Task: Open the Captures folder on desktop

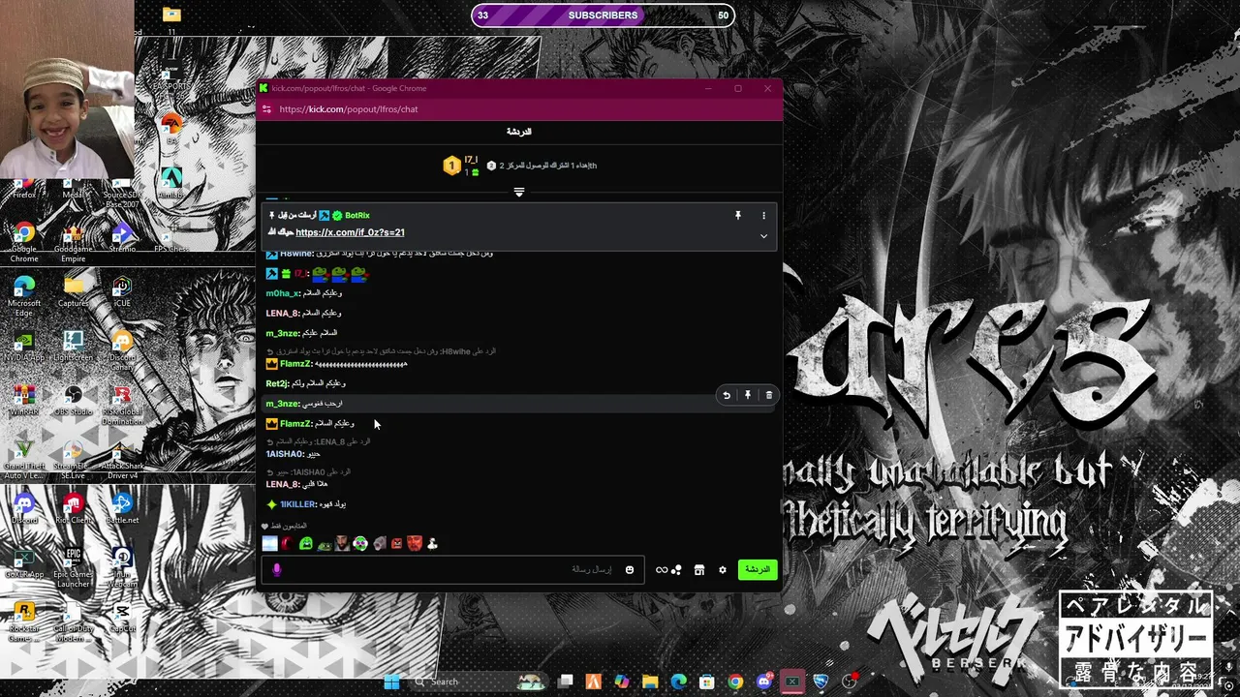Action: click(x=74, y=290)
